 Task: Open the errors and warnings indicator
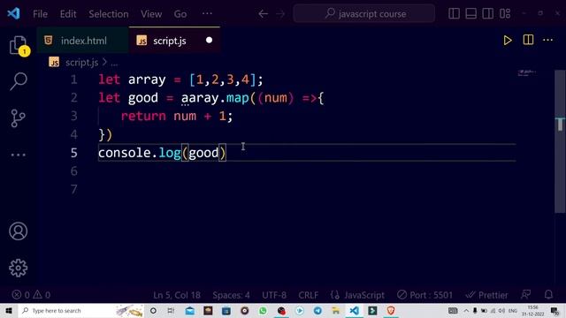pyautogui.click(x=31, y=295)
